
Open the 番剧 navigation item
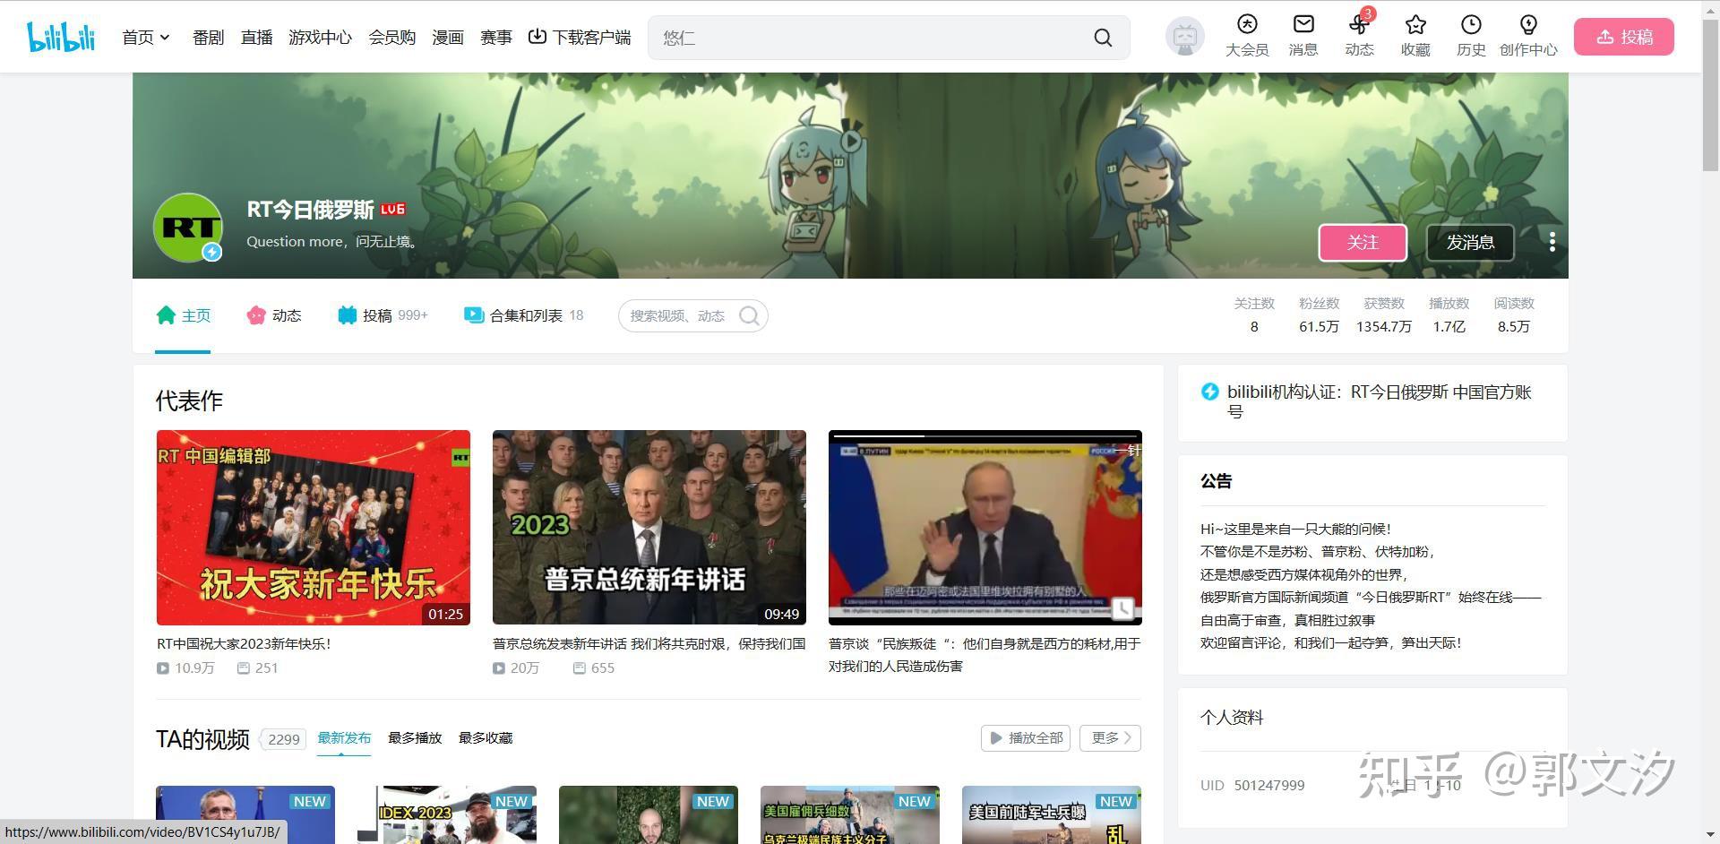(208, 38)
